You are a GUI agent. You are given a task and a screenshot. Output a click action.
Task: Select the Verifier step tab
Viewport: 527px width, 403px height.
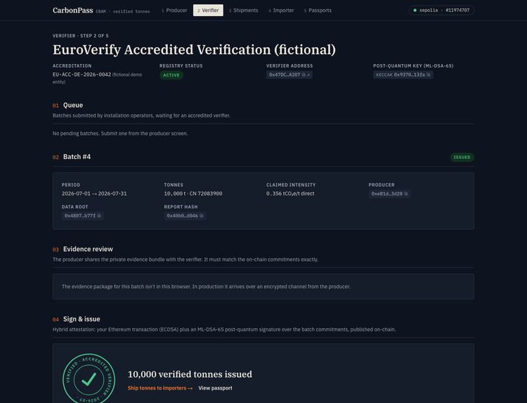pos(208,11)
